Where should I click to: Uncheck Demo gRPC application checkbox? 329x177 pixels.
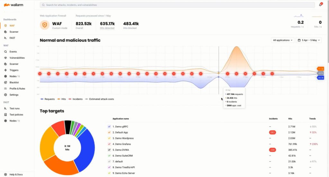click(x=109, y=127)
